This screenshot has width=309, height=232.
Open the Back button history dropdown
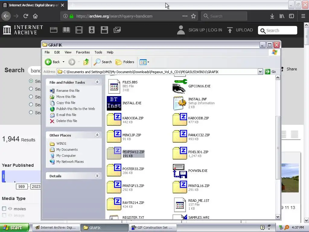pyautogui.click(x=63, y=62)
